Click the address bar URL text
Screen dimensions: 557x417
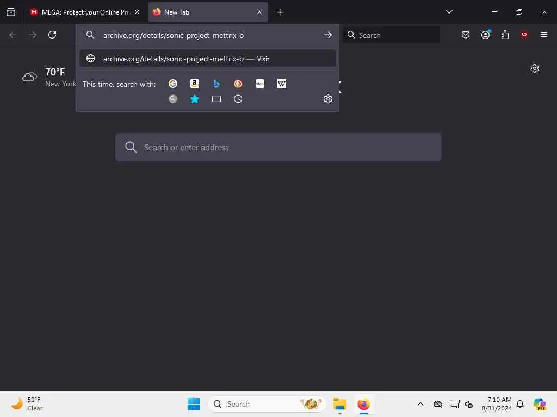[174, 35]
